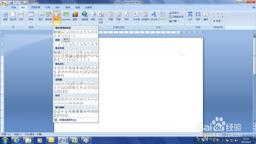
Task: Click the 书签 bookmark button
Action: pyautogui.click(x=93, y=16)
